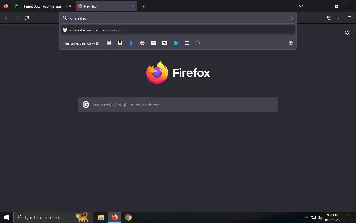Search this time with Wikipedia
Image resolution: width=356 pixels, height=223 pixels.
pyautogui.click(x=165, y=43)
